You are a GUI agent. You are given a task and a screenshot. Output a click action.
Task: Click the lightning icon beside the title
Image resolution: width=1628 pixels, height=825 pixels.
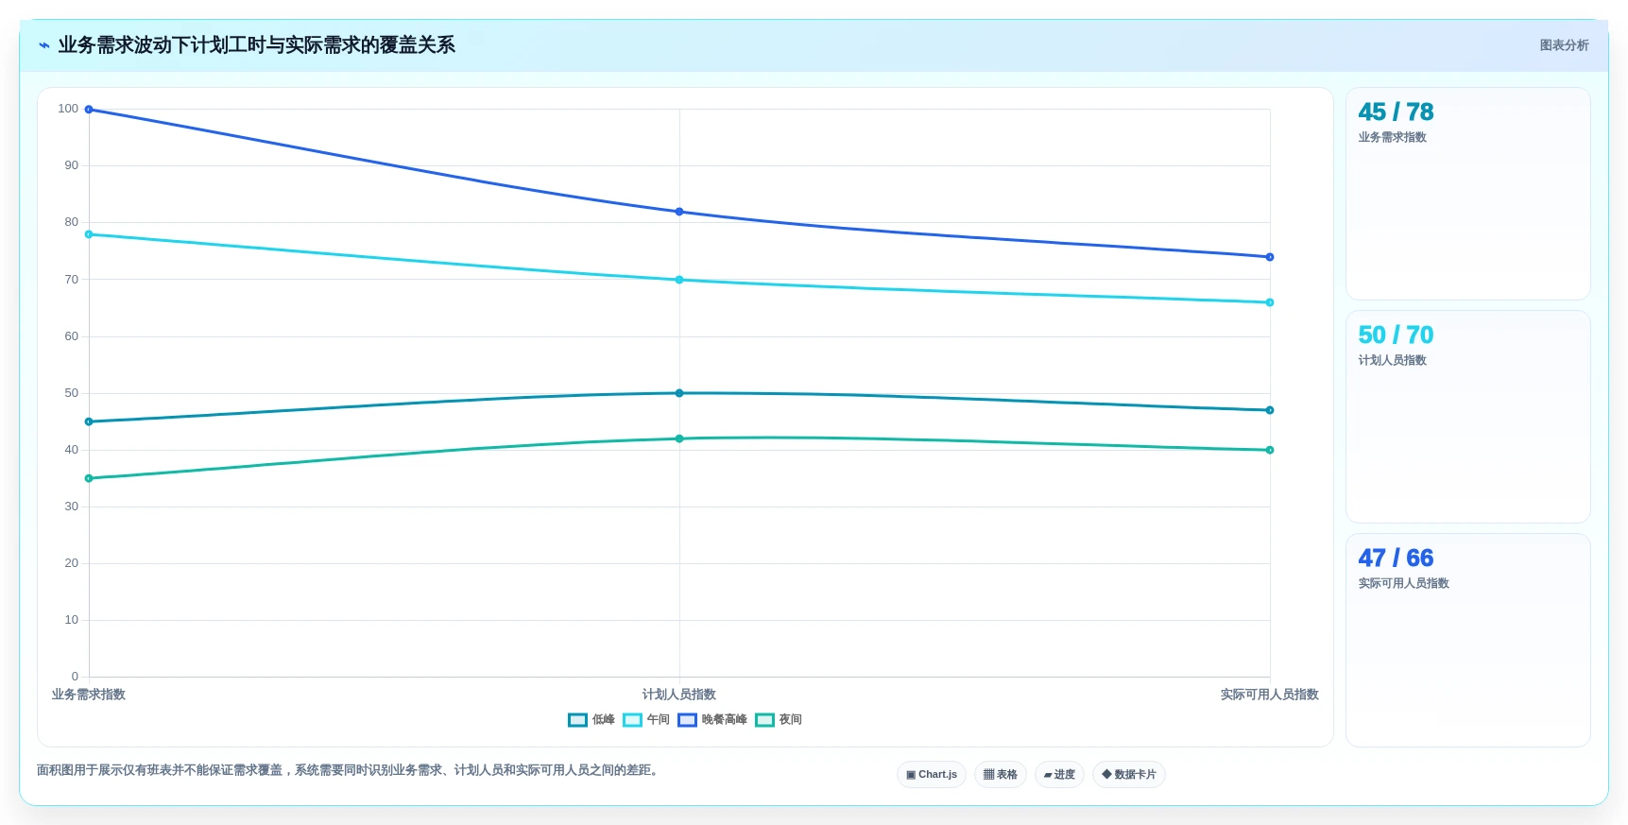coord(44,45)
